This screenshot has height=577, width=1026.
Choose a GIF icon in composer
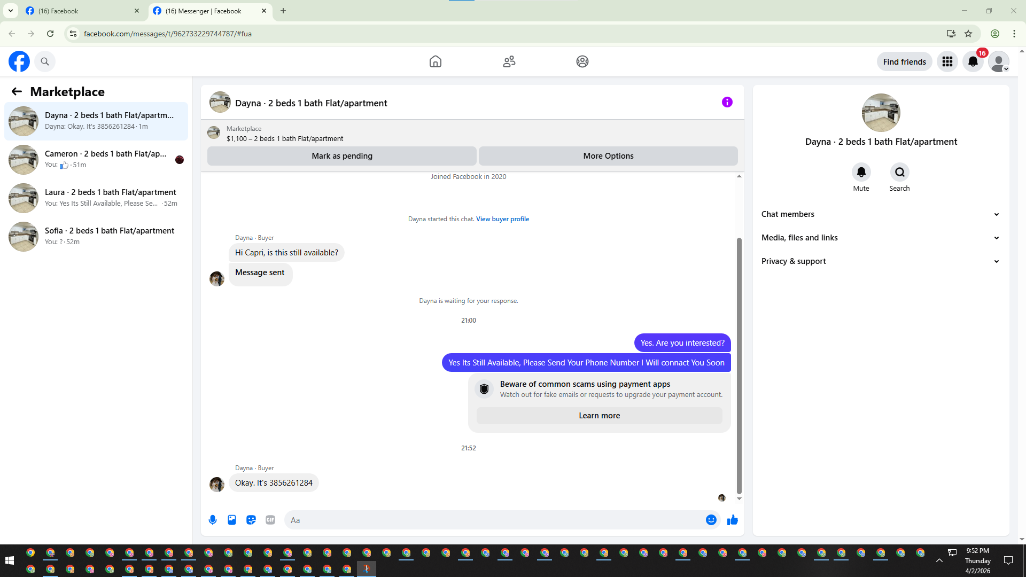(x=270, y=520)
